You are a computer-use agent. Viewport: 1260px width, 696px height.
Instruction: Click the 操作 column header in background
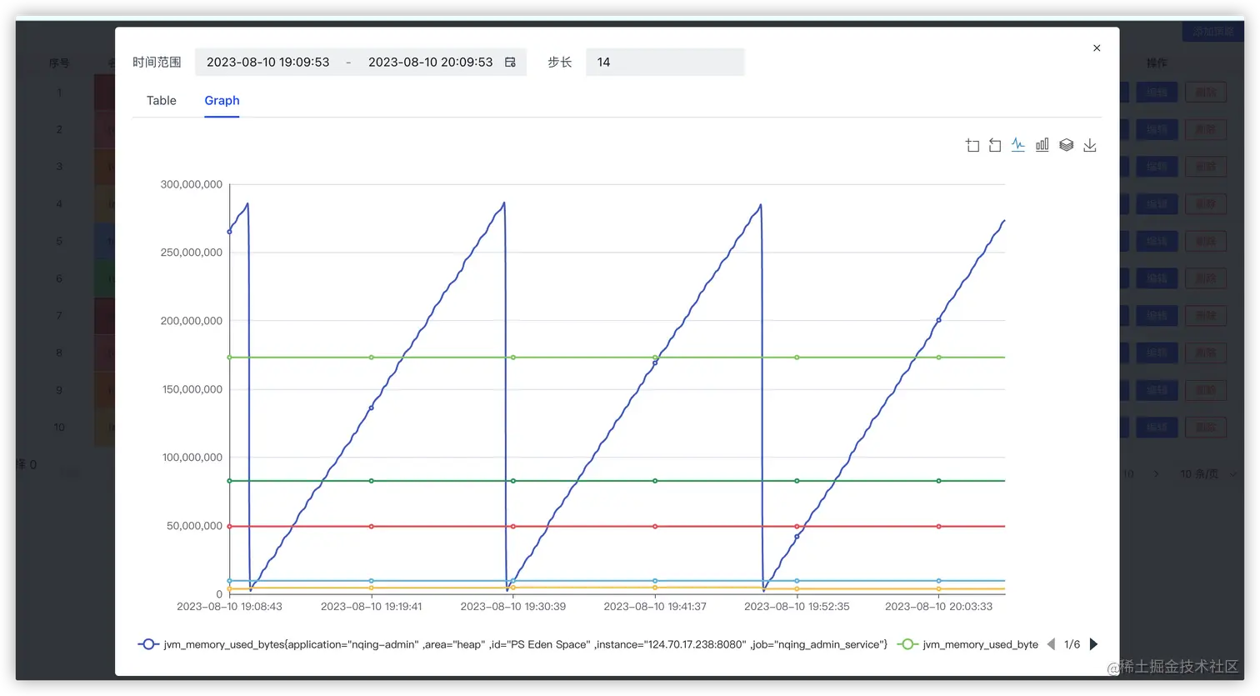pyautogui.click(x=1157, y=63)
